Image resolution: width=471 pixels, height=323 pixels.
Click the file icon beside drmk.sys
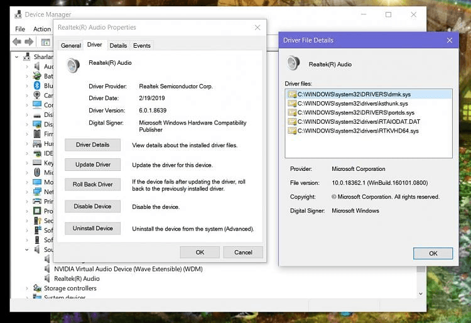(292, 94)
